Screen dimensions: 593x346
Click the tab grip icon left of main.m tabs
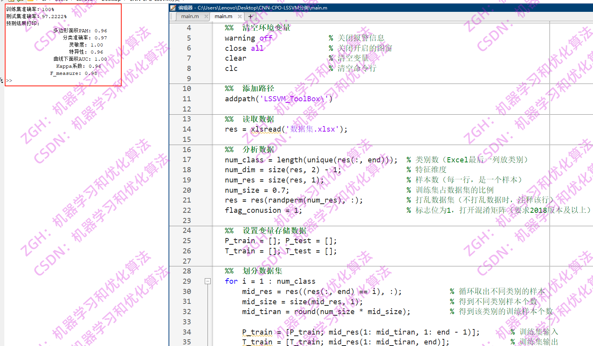click(171, 17)
